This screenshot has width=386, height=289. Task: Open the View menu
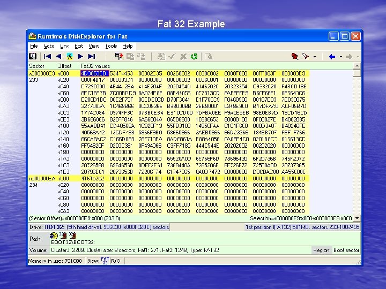(x=94, y=46)
